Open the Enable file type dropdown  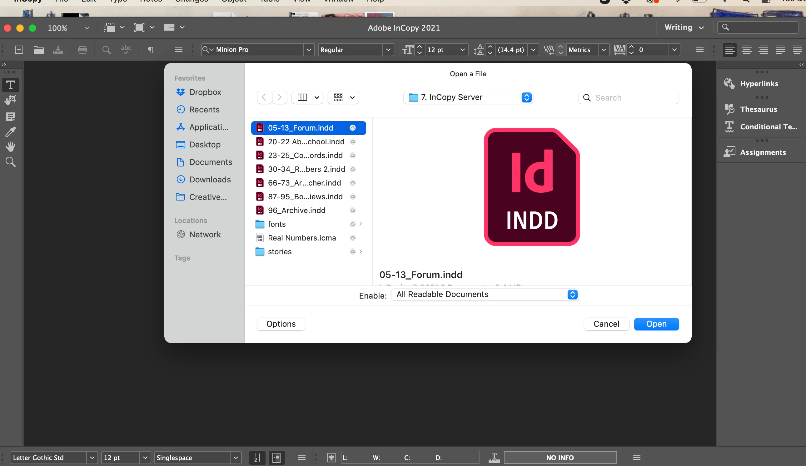point(485,294)
